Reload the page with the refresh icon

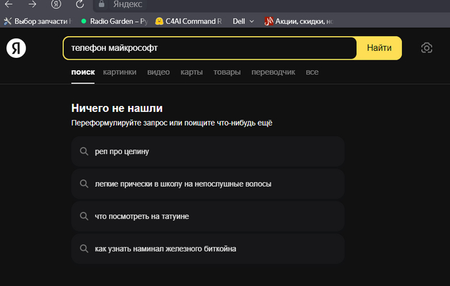[x=80, y=4]
